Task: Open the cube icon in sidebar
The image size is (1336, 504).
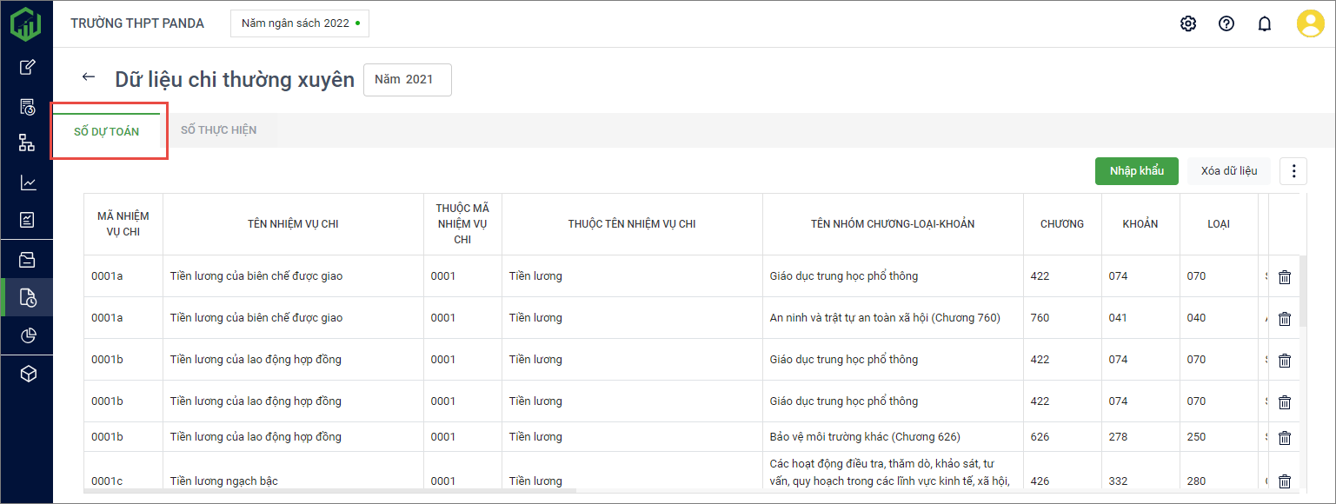Action: 28,374
